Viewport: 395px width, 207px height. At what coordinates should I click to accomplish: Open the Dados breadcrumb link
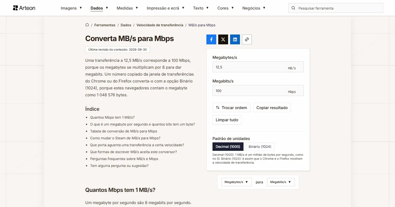coord(126,25)
